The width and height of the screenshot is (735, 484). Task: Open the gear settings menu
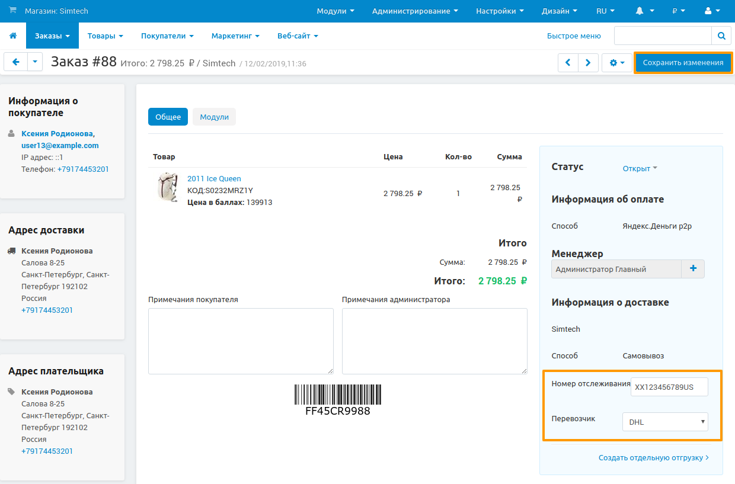coord(617,63)
